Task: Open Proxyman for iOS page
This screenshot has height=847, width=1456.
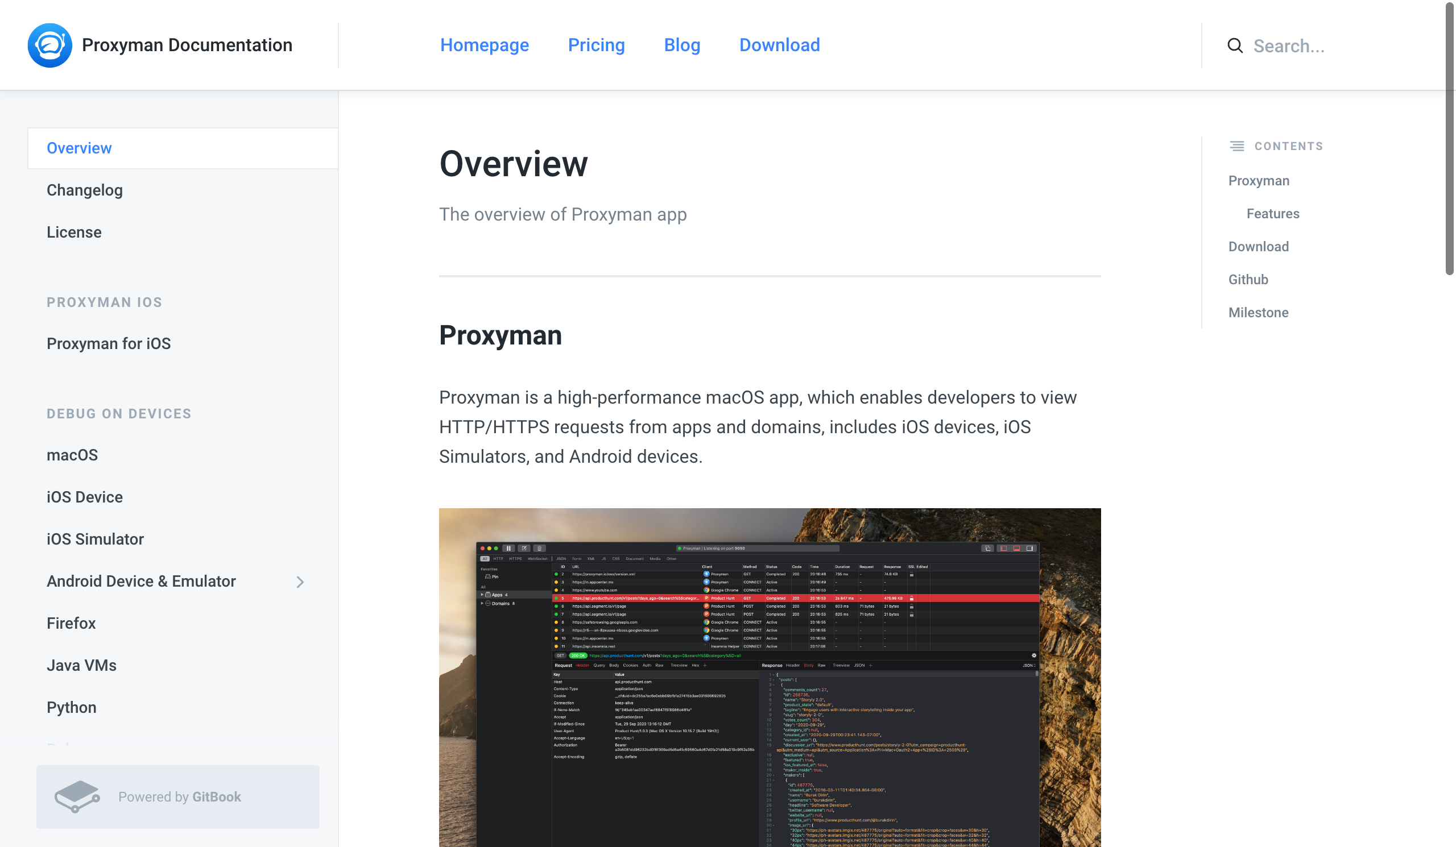Action: tap(109, 343)
